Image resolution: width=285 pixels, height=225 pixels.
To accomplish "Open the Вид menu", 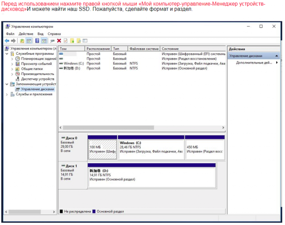I will pyautogui.click(x=41, y=34).
